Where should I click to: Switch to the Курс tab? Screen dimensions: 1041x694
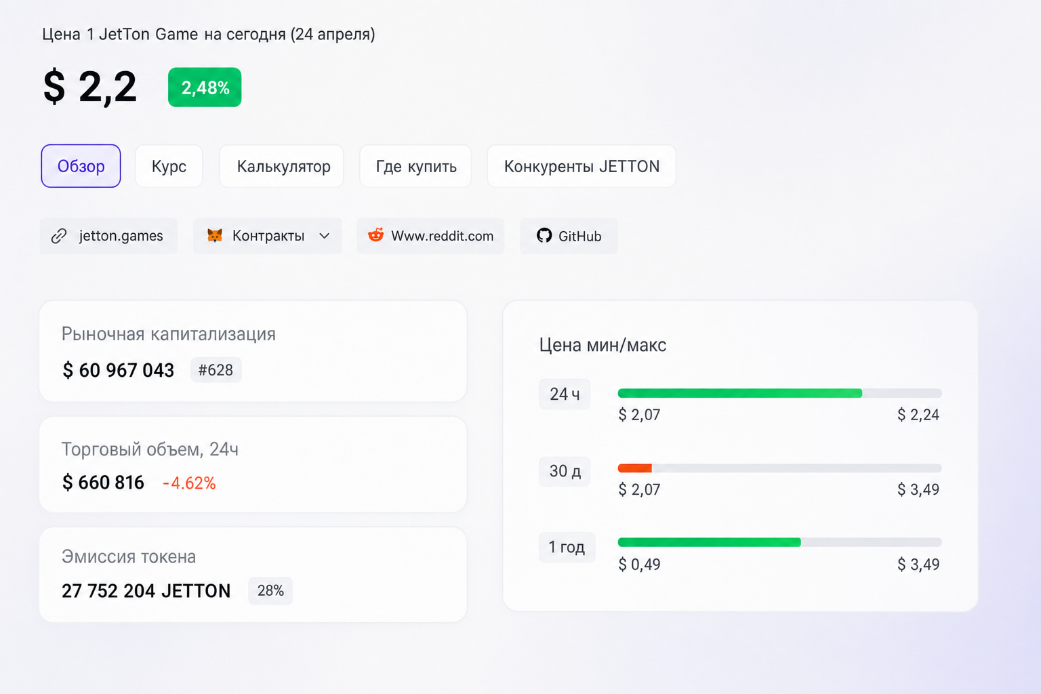click(169, 166)
